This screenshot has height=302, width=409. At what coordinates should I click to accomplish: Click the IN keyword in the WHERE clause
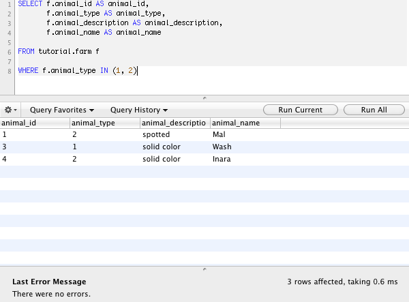pyautogui.click(x=104, y=70)
